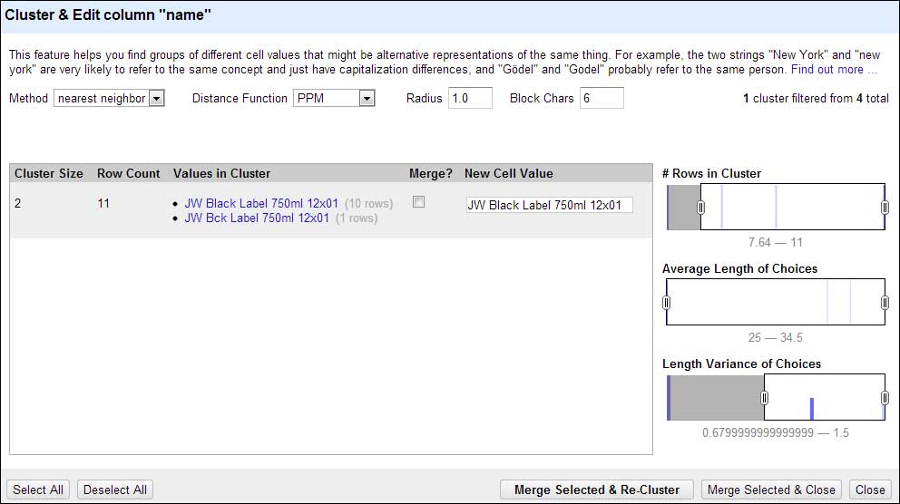This screenshot has height=504, width=900.
Task: Grab left handle of Rows in Cluster slider
Action: (700, 208)
